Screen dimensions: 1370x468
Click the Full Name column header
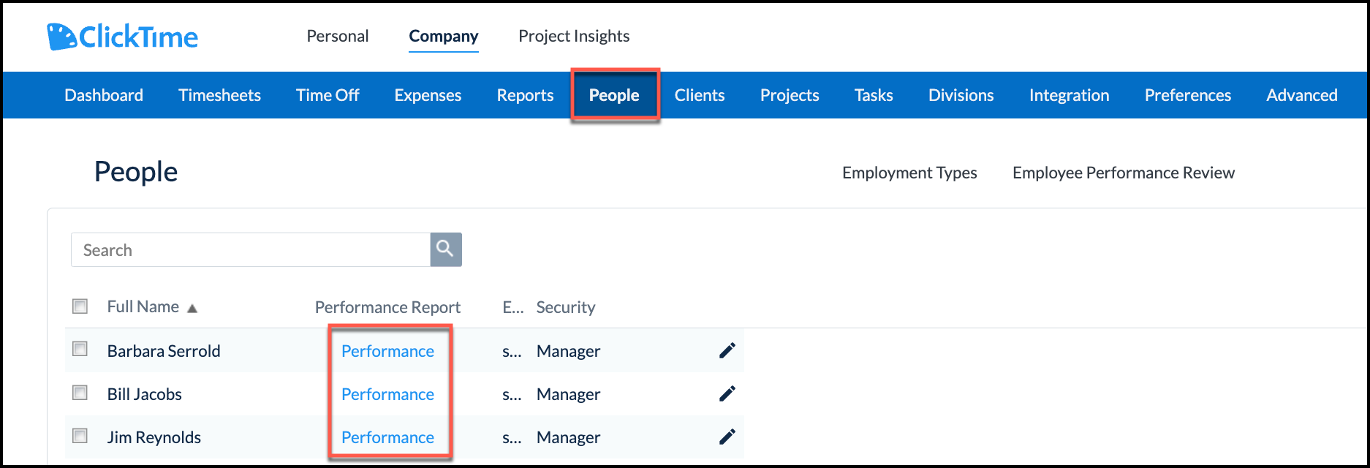point(143,306)
